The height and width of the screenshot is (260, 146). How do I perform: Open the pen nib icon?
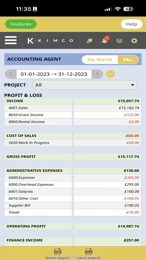click(90, 41)
